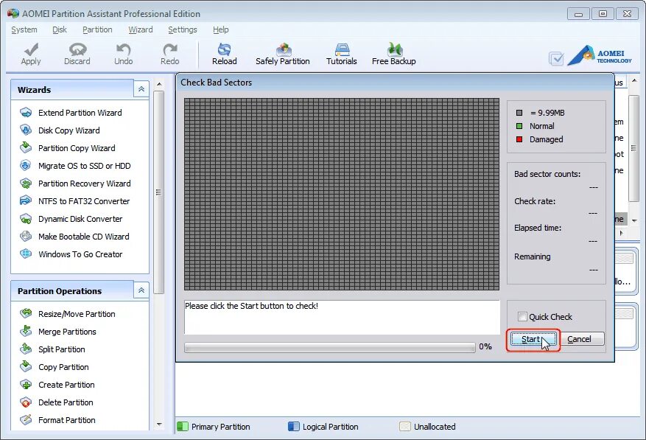This screenshot has height=440, width=646.
Task: Click the sector grid map
Action: (x=342, y=195)
